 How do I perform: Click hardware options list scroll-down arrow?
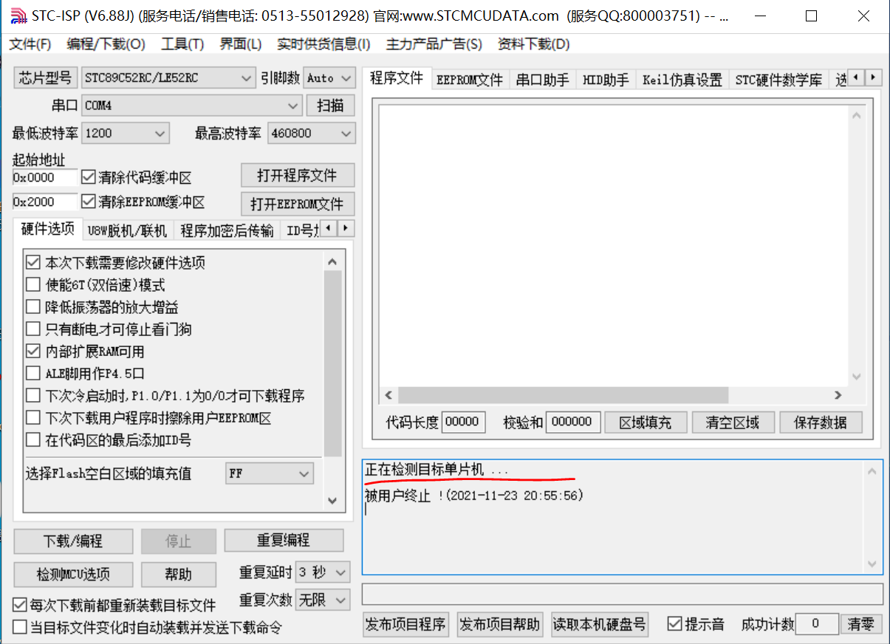(x=332, y=501)
